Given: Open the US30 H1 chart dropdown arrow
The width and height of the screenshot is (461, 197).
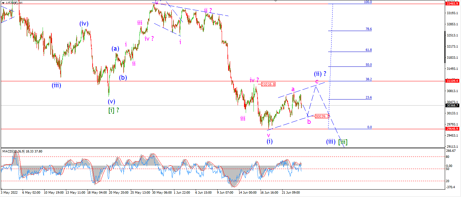Looking at the screenshot, I should point(3,3).
